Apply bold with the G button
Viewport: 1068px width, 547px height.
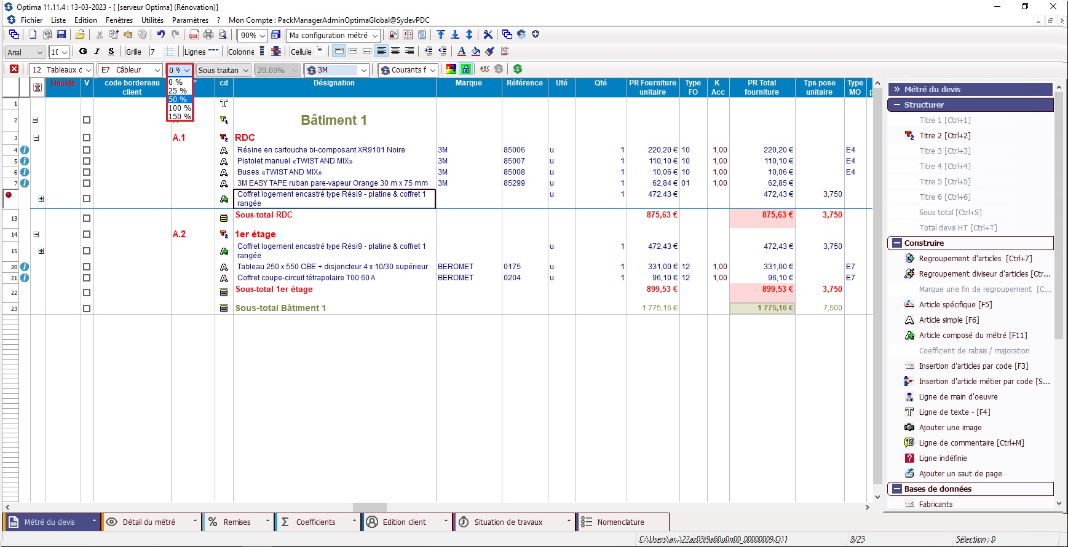83,52
